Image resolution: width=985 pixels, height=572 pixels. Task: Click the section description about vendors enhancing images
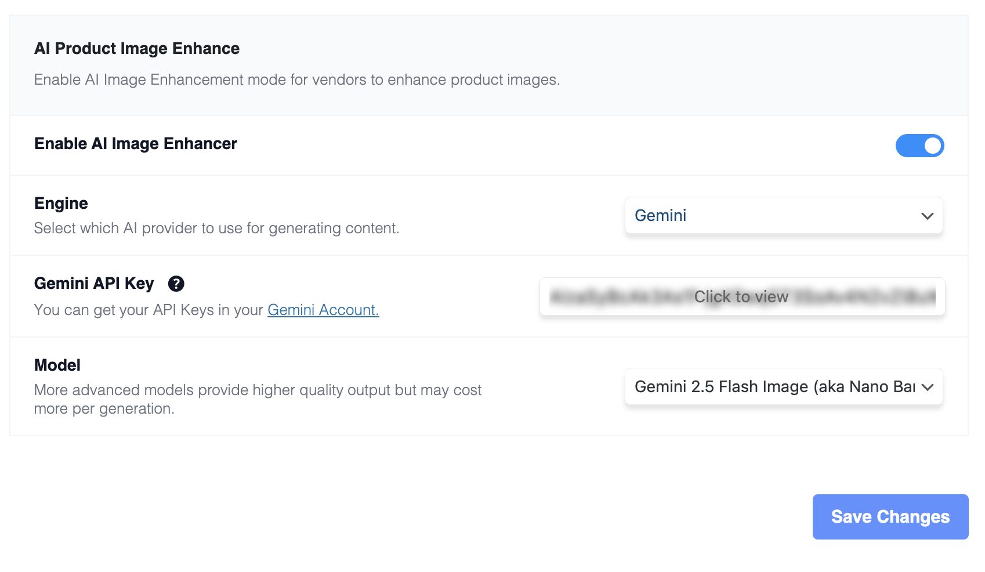pos(296,79)
